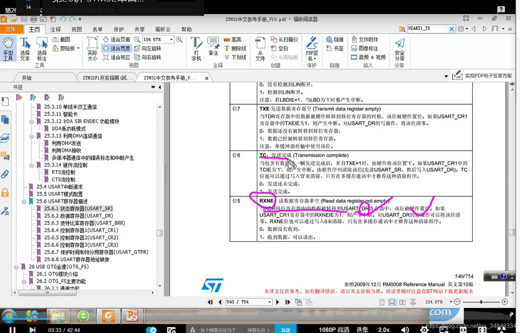Click the Link (链接) tool
This screenshot has height=333, width=520.
tap(335, 39)
